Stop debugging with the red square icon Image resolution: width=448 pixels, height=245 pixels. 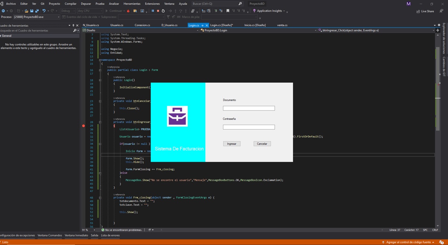[x=158, y=11]
